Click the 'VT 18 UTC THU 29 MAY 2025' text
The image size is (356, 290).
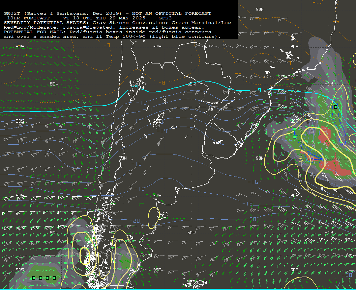pyautogui.click(x=104, y=18)
